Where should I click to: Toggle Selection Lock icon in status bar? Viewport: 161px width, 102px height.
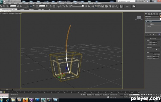[81, 94]
